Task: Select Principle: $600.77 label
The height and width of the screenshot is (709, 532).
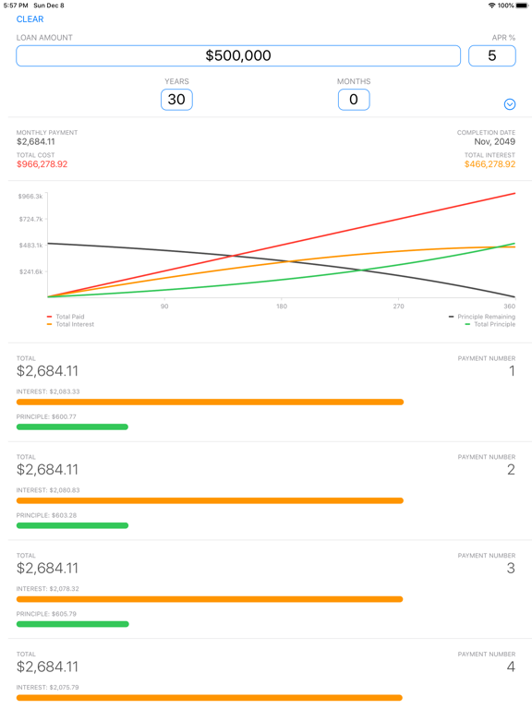Action: click(x=46, y=416)
